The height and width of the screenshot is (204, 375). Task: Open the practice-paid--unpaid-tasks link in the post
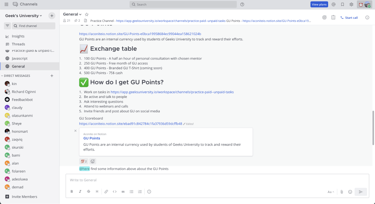[172, 92]
